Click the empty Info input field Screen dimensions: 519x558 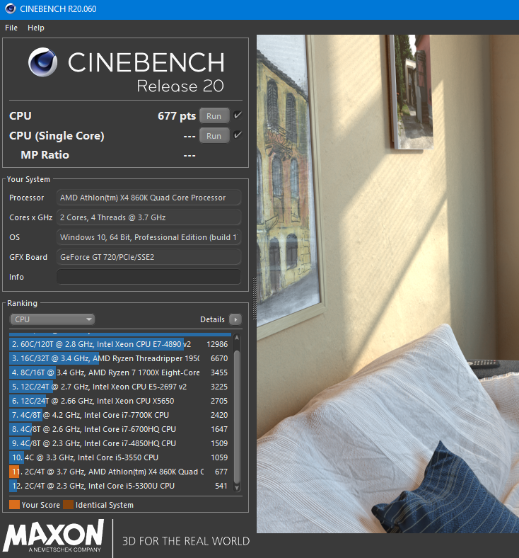tap(149, 277)
